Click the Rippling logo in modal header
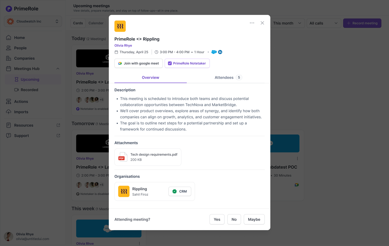The height and width of the screenshot is (246, 389). (120, 26)
